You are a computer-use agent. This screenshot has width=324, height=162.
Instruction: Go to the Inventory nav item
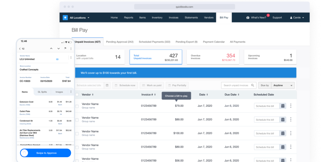pos(157,18)
